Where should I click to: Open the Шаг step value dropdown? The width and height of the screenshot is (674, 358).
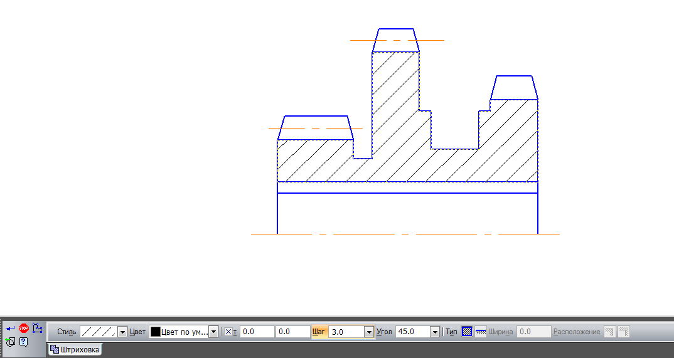point(369,332)
